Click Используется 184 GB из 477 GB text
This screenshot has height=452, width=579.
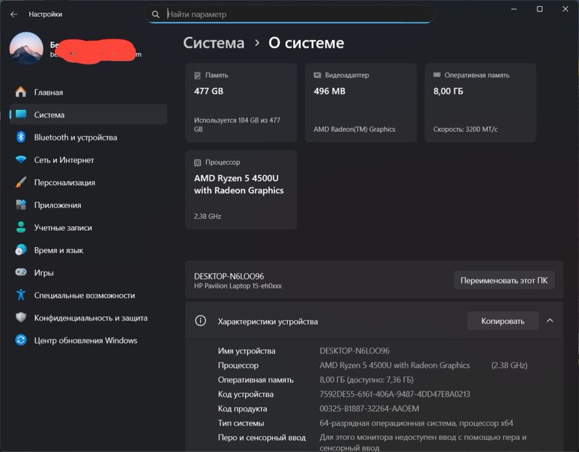pos(237,124)
